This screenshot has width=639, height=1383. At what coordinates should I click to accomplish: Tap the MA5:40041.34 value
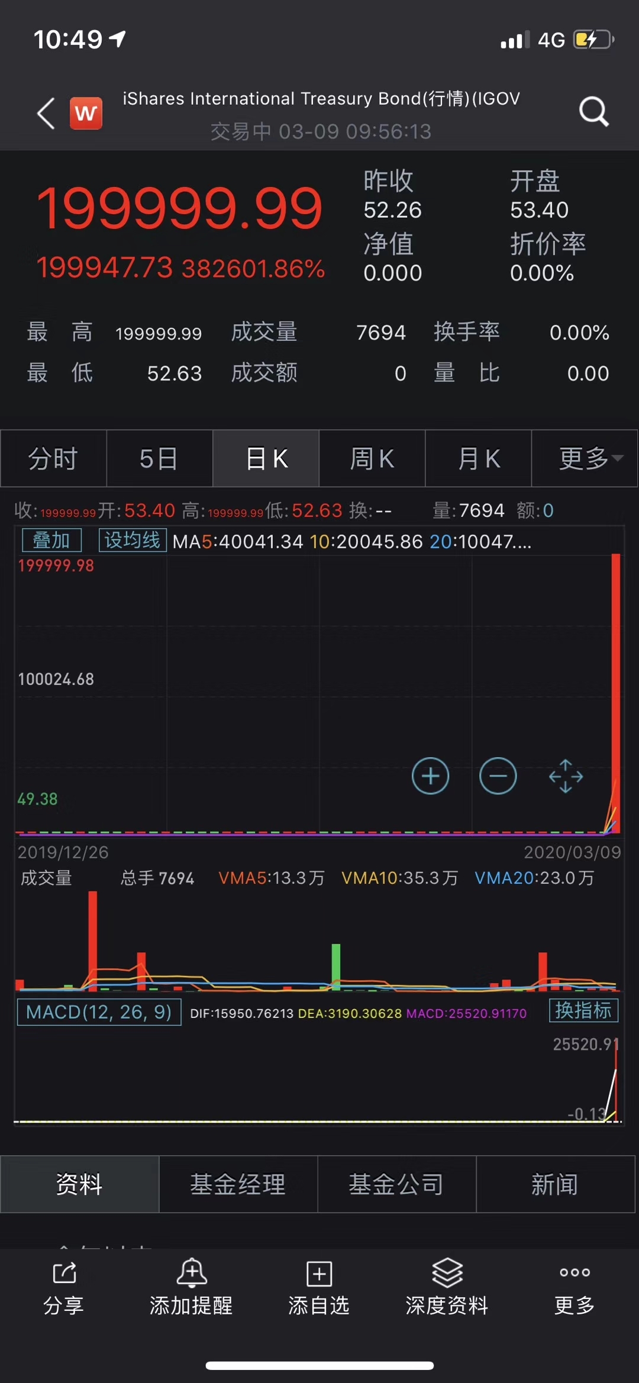click(x=238, y=541)
